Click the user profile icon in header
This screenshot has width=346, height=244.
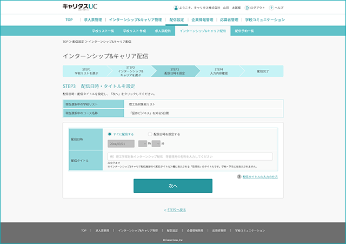click(x=176, y=8)
